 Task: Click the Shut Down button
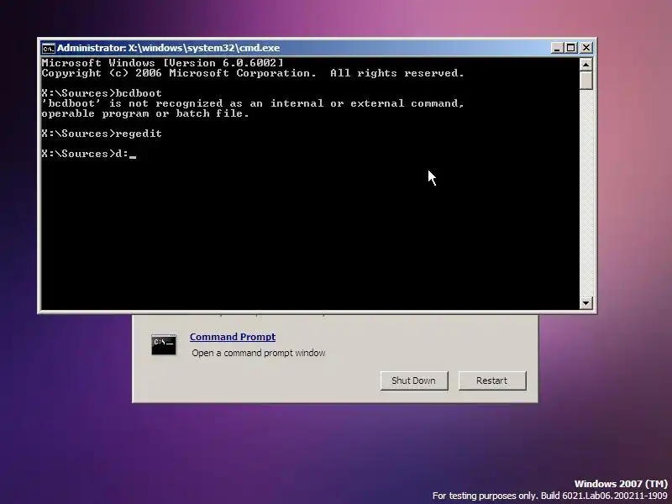(414, 381)
